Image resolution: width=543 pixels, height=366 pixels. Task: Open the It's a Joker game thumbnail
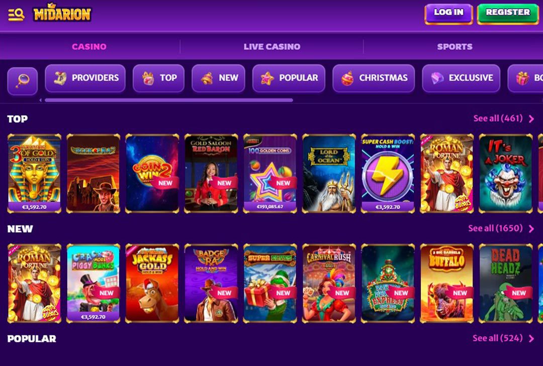click(x=506, y=173)
